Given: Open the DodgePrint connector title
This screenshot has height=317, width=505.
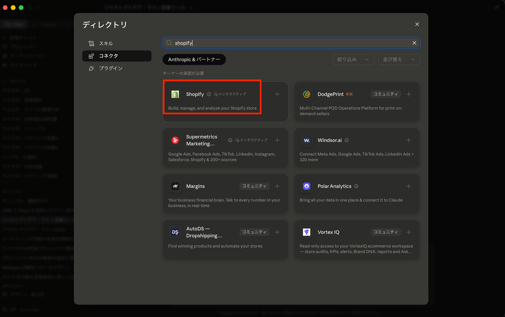Looking at the screenshot, I should tap(330, 94).
